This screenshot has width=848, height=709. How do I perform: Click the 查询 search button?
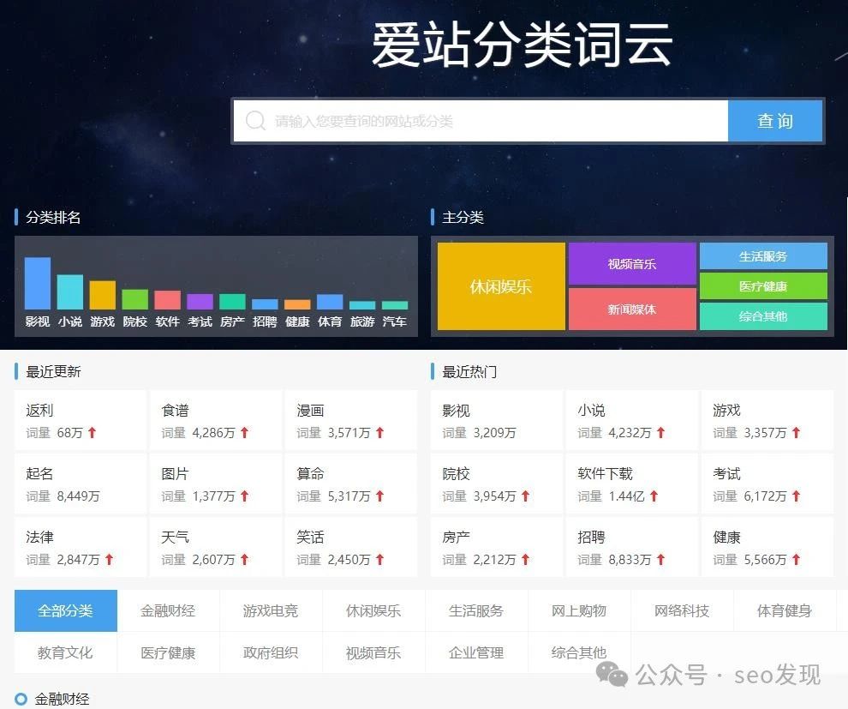tap(775, 121)
